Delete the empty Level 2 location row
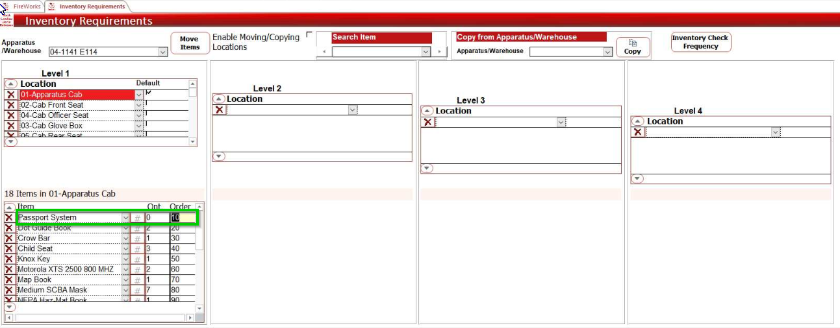 [x=220, y=110]
